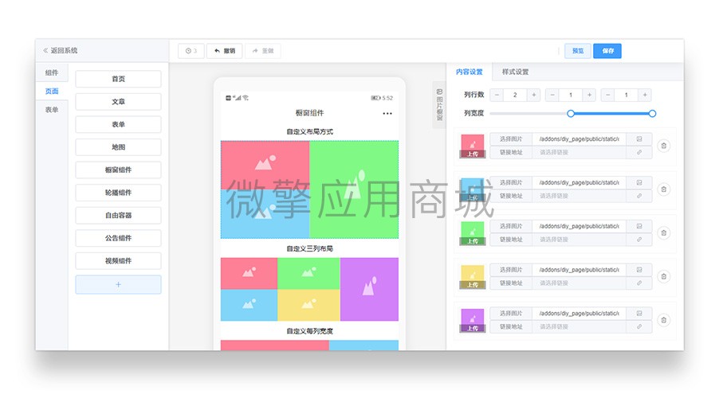The image size is (719, 398).
Task: Click the vertical 图片橱窗 tab
Action: click(439, 105)
